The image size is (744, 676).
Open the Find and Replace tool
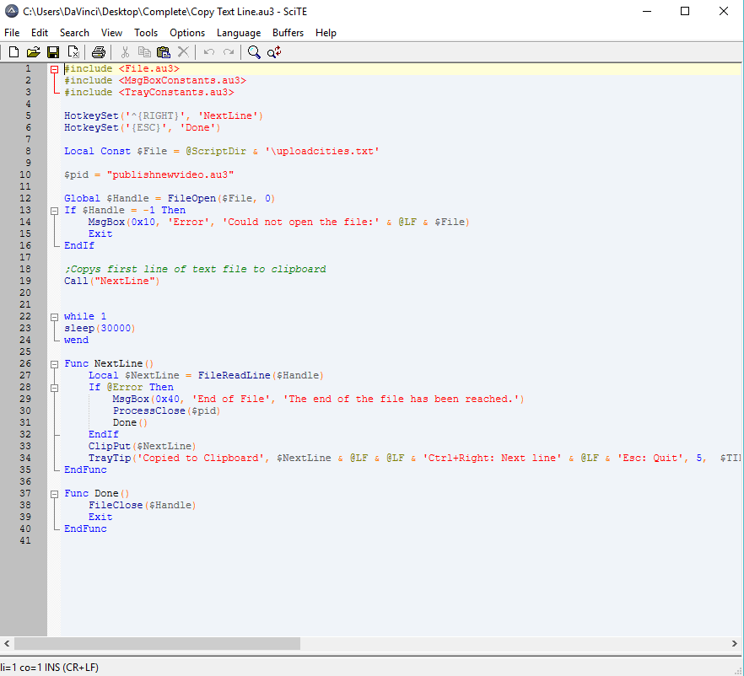(x=273, y=51)
